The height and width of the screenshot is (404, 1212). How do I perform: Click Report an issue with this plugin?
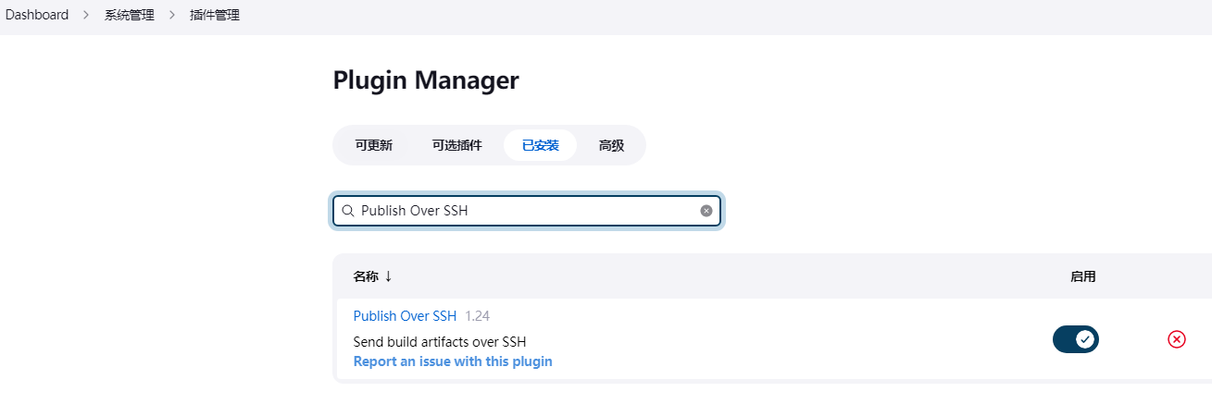tap(453, 361)
